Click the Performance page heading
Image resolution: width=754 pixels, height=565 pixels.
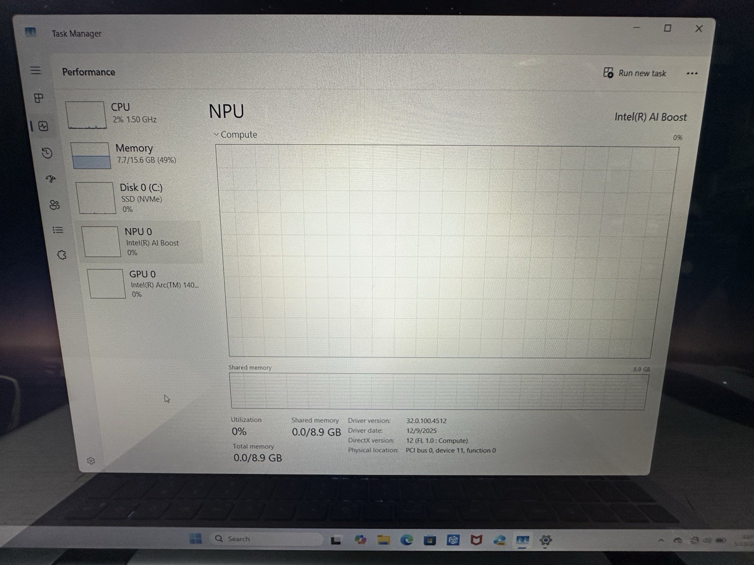coord(89,72)
